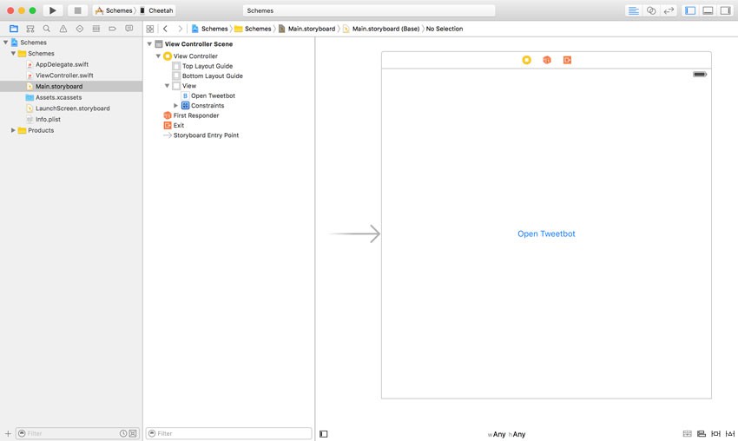738x441 pixels.
Task: Open the Issue navigator tab
Action: click(x=63, y=29)
